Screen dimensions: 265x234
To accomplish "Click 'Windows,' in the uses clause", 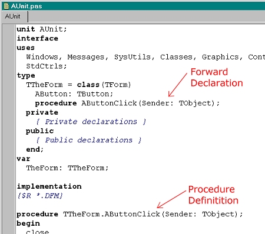I will point(44,57).
